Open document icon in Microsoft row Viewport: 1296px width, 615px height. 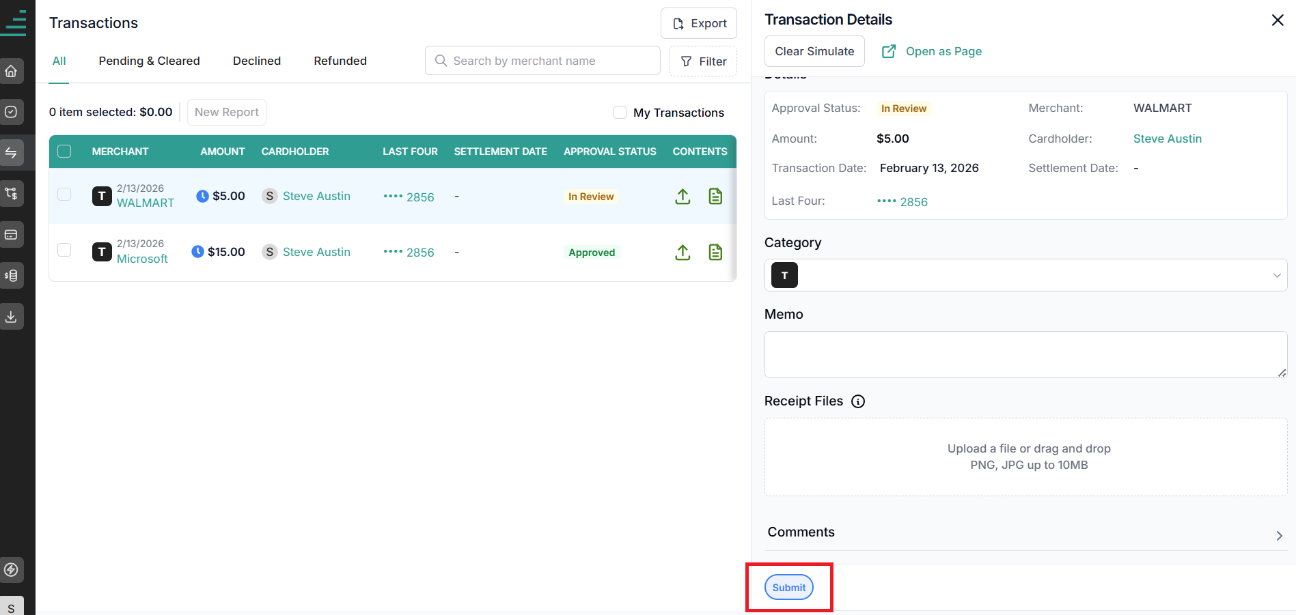[x=715, y=253]
